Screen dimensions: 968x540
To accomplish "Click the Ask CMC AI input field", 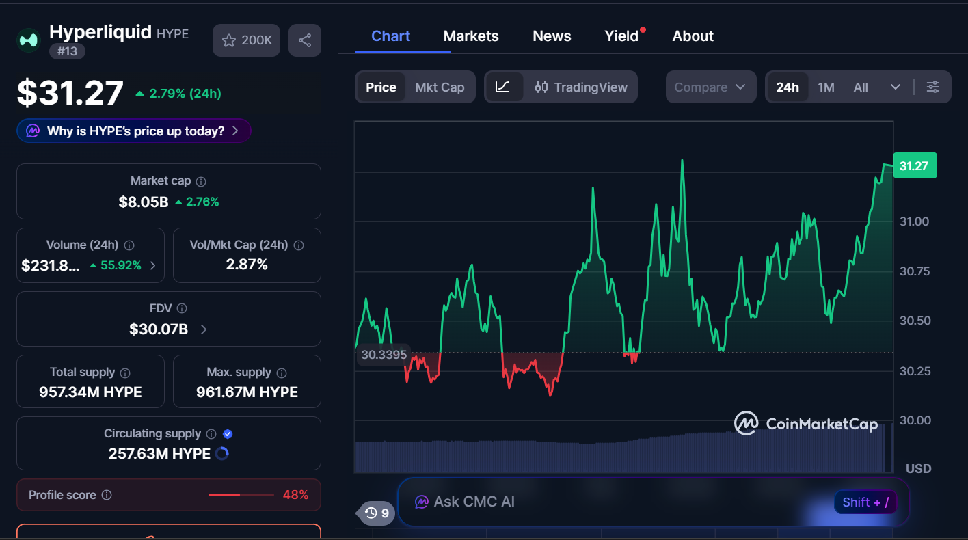I will click(x=615, y=501).
